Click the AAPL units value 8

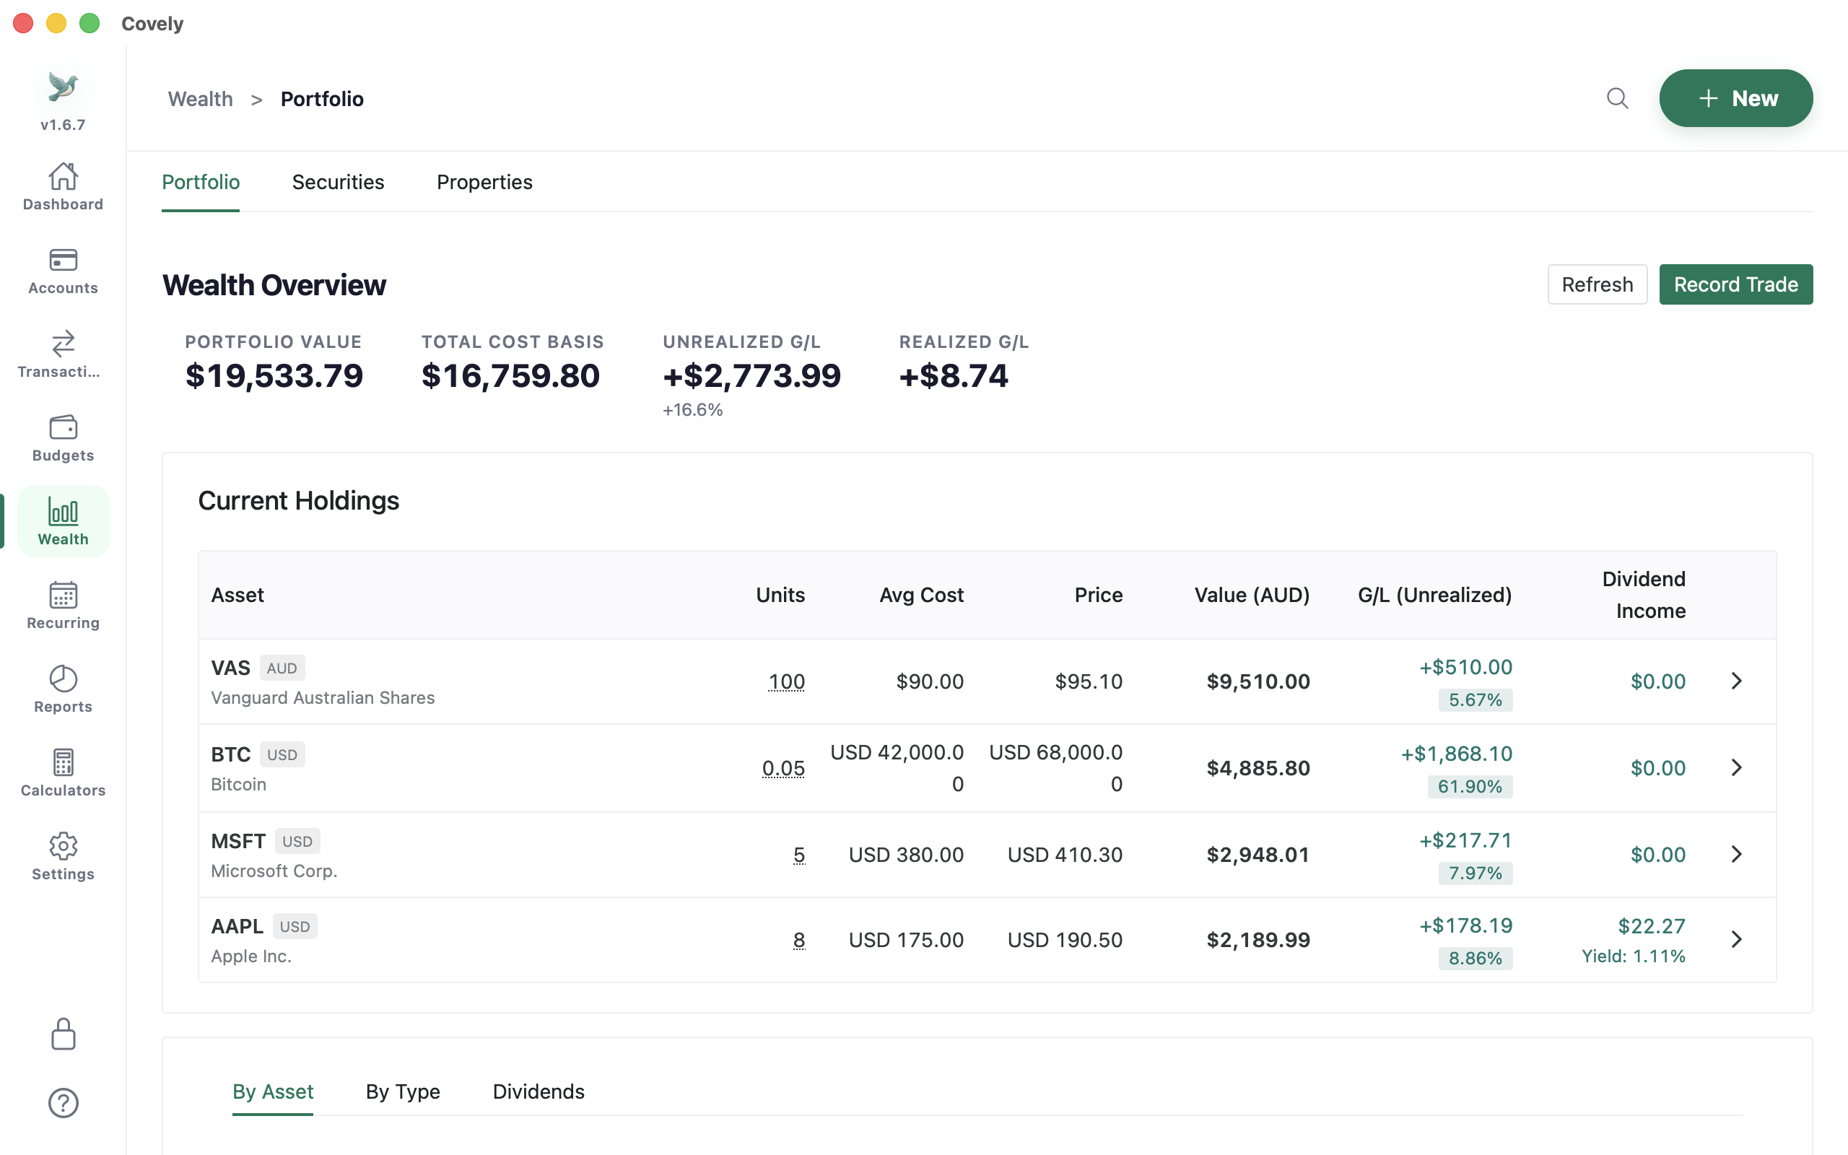799,940
